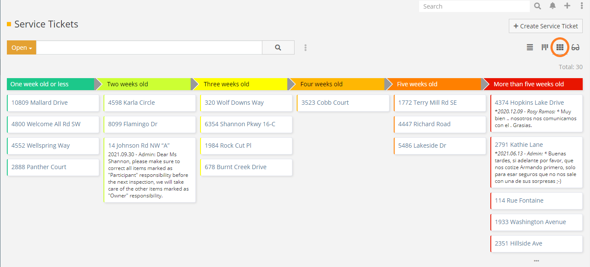Open the 10809 Mallard Drive ticket
The height and width of the screenshot is (267, 590).
pos(40,103)
